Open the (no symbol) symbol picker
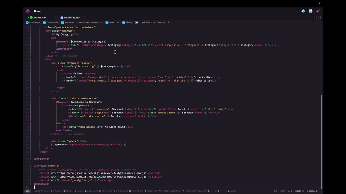The height and width of the screenshot is (194, 346). (163, 22)
